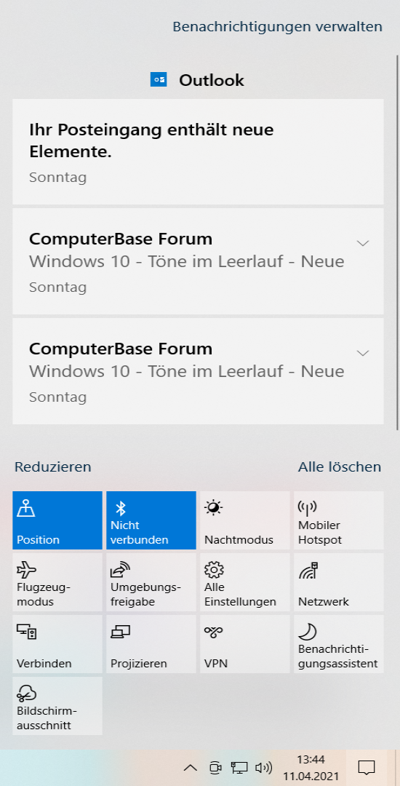The height and width of the screenshot is (786, 400).
Task: Toggle the VPN tile
Action: point(245,644)
